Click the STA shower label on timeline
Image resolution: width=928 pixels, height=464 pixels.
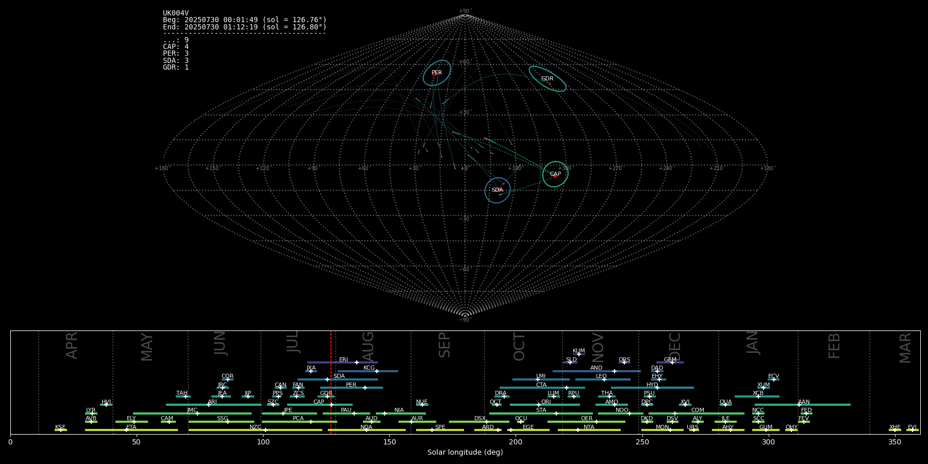[541, 410]
